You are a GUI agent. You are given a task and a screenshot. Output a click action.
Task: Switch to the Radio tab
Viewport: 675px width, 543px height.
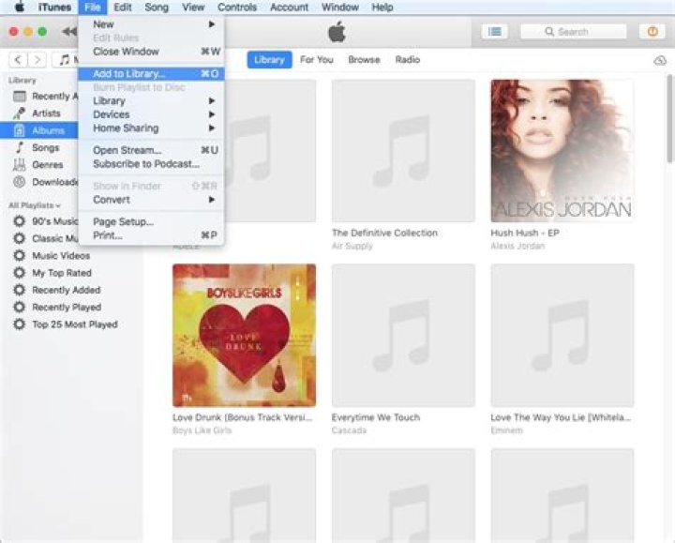tap(408, 60)
